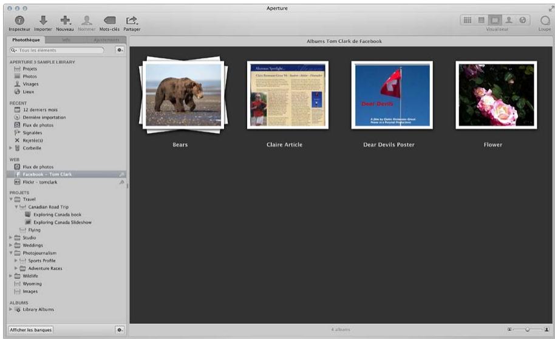Switch to split view mode
The width and height of the screenshot is (555, 339).
coord(481,20)
